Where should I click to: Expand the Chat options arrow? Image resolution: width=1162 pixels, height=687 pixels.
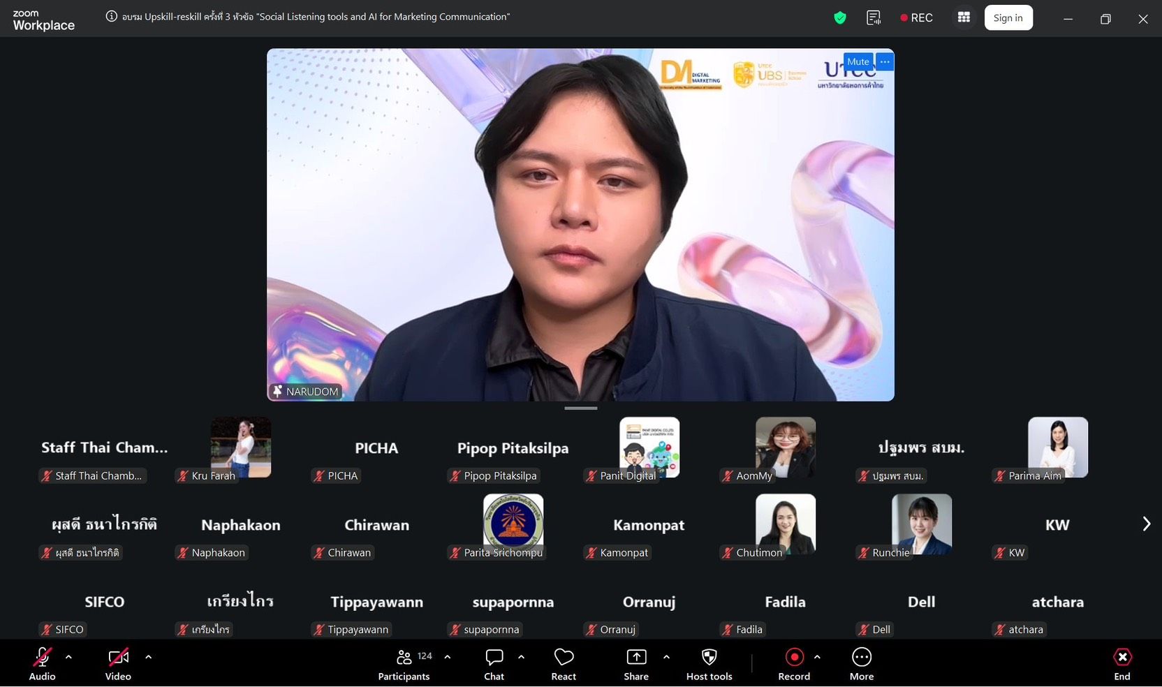(x=521, y=657)
